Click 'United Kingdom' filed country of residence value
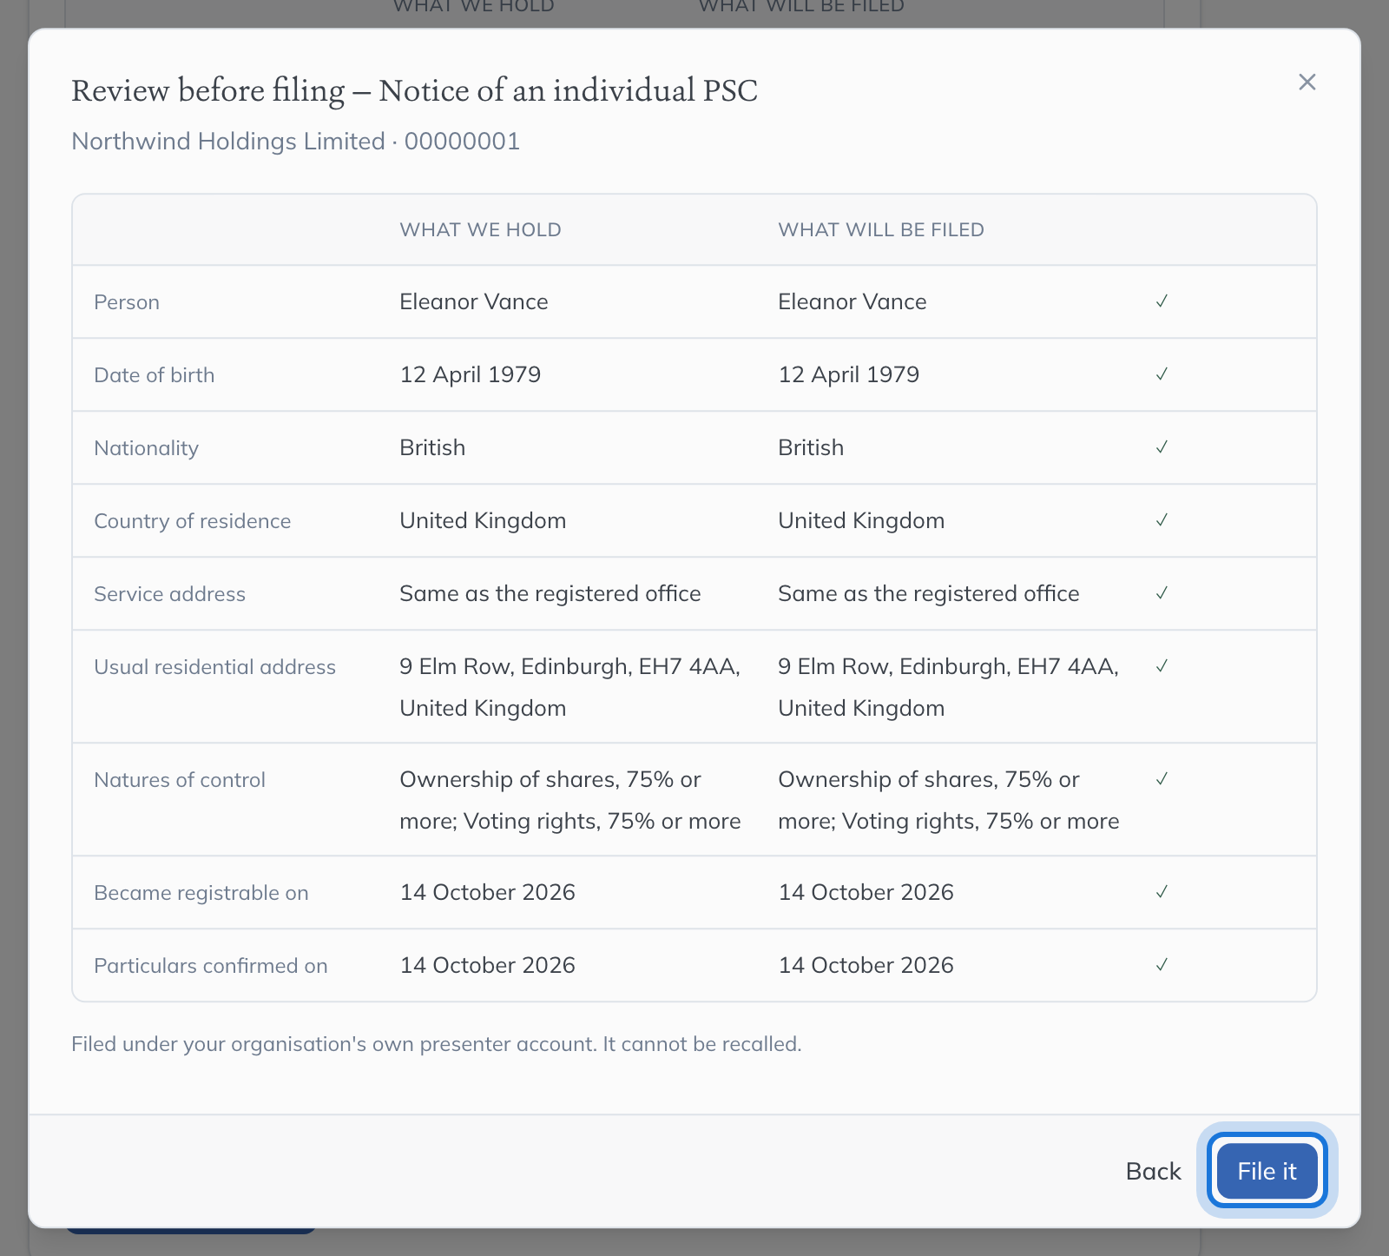Screen dimensions: 1389x1256 coord(861,520)
